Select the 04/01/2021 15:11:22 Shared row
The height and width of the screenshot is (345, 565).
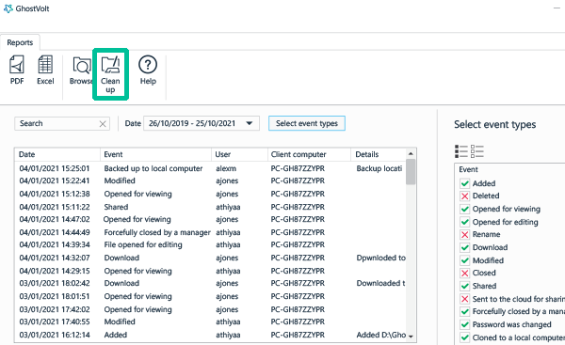click(210, 207)
